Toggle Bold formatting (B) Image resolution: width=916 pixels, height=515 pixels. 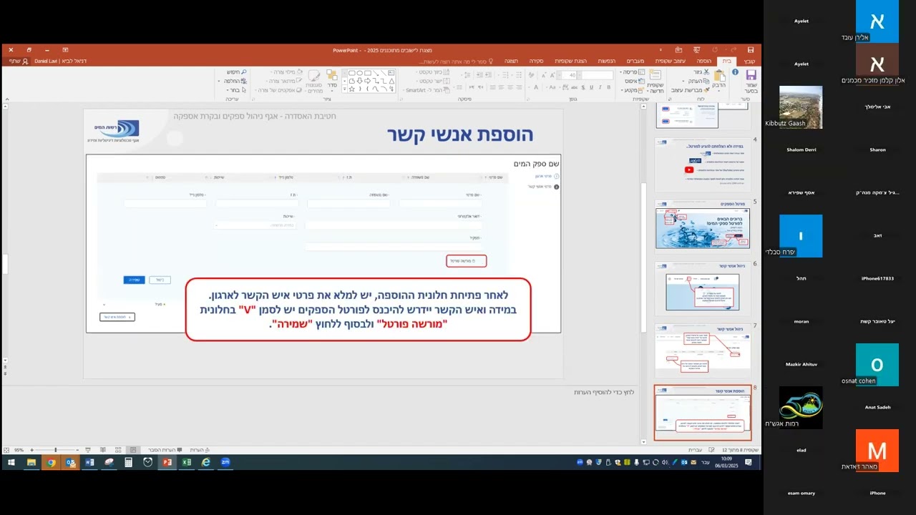coord(608,87)
